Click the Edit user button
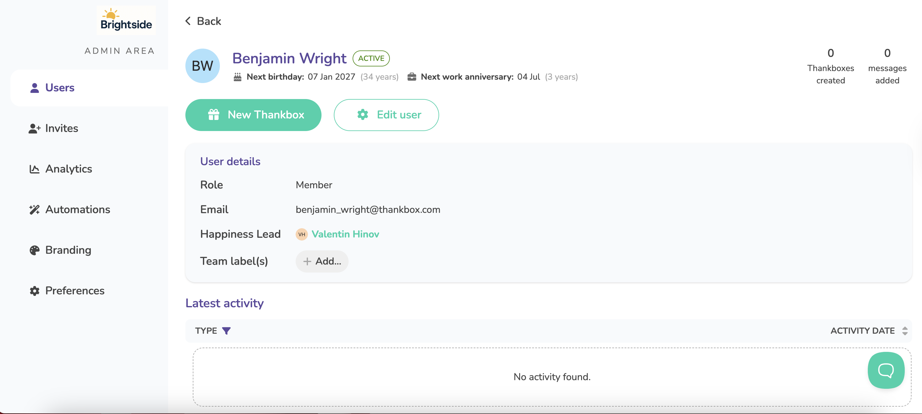The height and width of the screenshot is (414, 922). point(386,115)
